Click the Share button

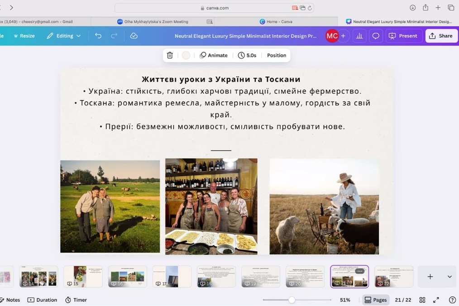[441, 36]
